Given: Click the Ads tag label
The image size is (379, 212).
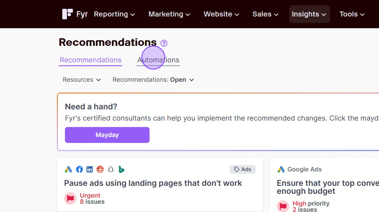Looking at the screenshot, I should pyautogui.click(x=242, y=169).
